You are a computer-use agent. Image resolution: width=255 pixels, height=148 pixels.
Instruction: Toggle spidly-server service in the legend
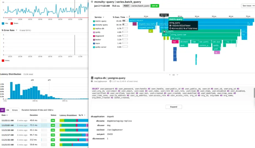[x=100, y=47]
